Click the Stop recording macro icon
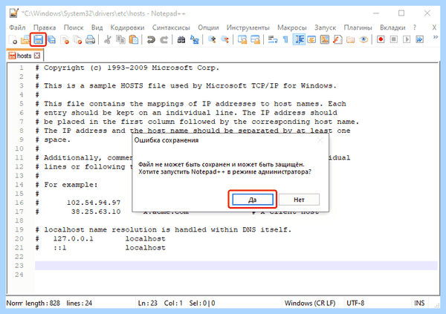 click(394, 39)
